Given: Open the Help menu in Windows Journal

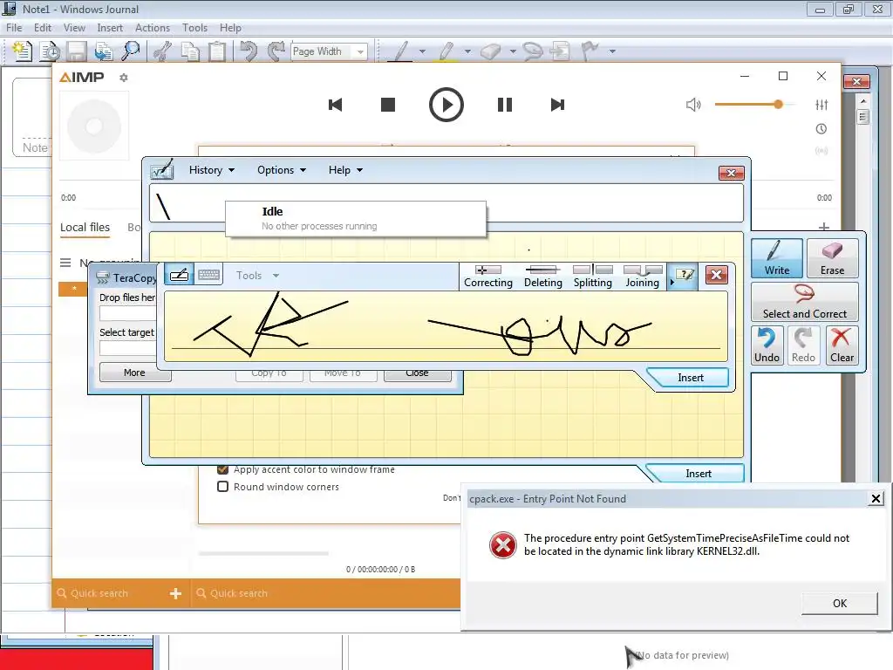Looking at the screenshot, I should pos(230,27).
